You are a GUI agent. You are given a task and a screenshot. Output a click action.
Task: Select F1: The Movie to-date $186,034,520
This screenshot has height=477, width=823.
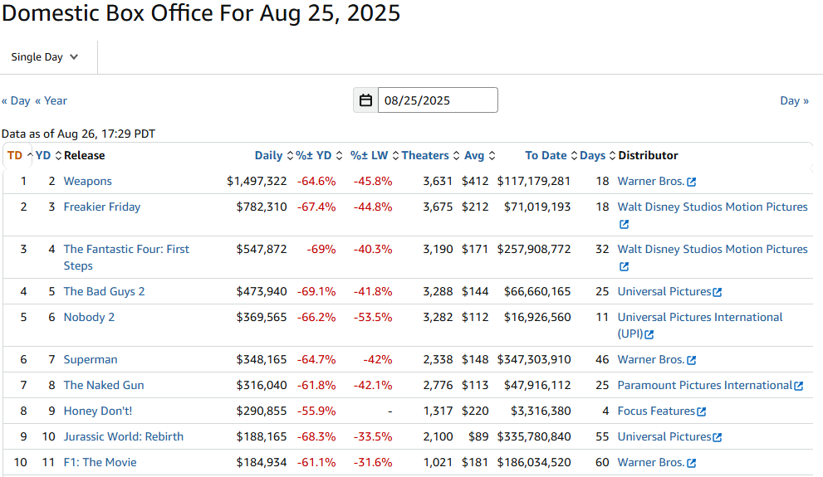[x=534, y=462]
